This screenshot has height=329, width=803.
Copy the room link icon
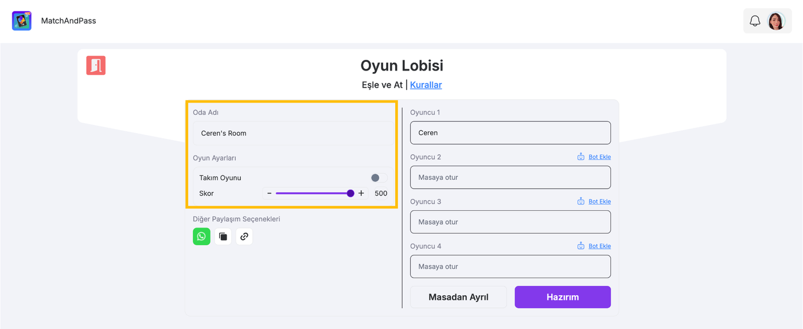tap(244, 236)
